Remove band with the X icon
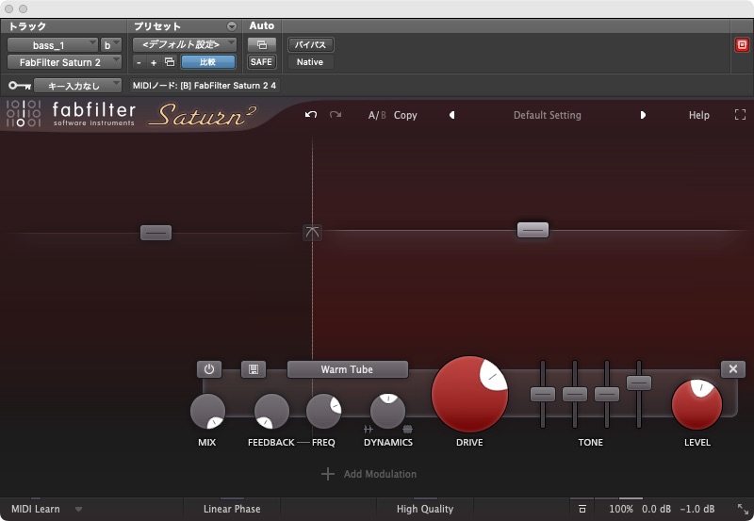The width and height of the screenshot is (754, 521). [x=733, y=369]
